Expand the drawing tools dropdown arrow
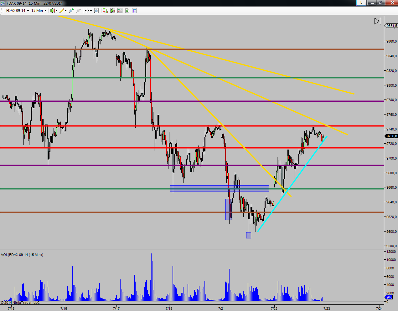Viewport: 398px width, 311px height. click(66, 11)
